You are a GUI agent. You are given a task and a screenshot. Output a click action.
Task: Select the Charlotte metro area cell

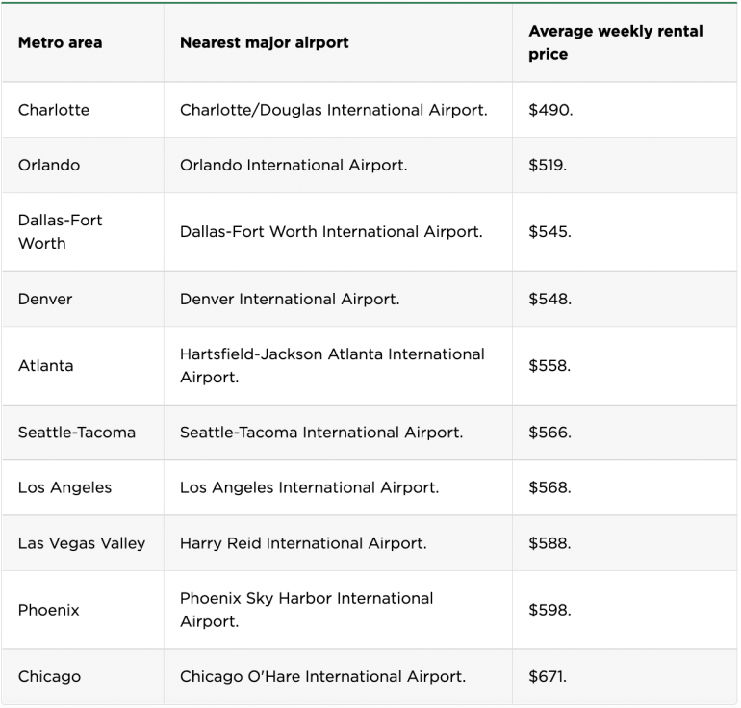54,110
